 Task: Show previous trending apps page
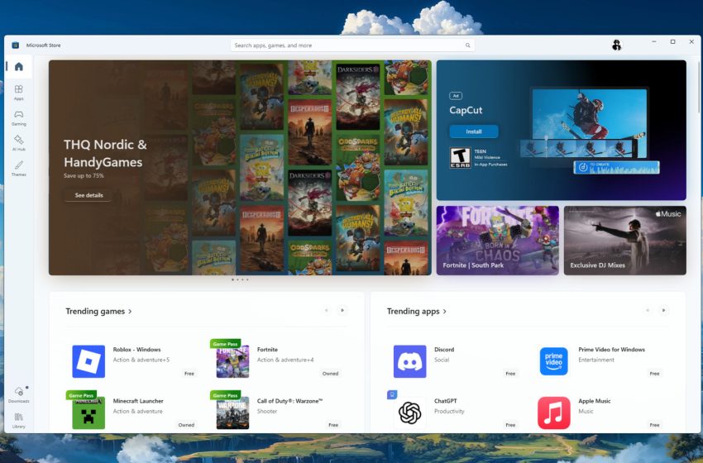pos(648,310)
